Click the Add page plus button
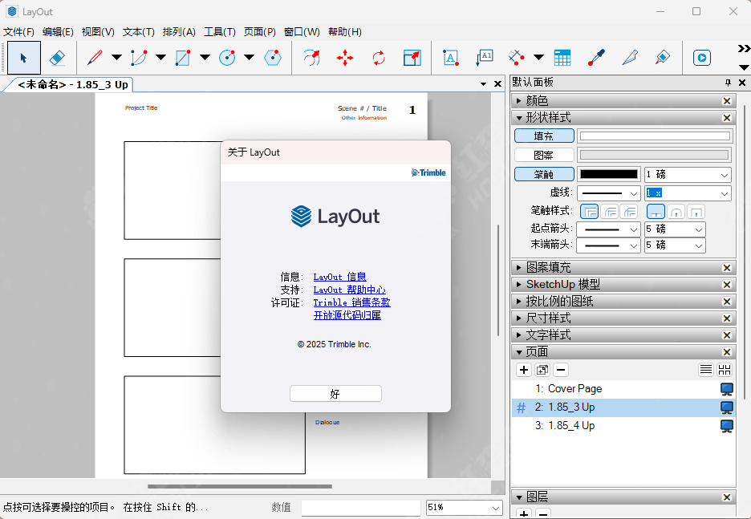751x519 pixels. tap(524, 370)
